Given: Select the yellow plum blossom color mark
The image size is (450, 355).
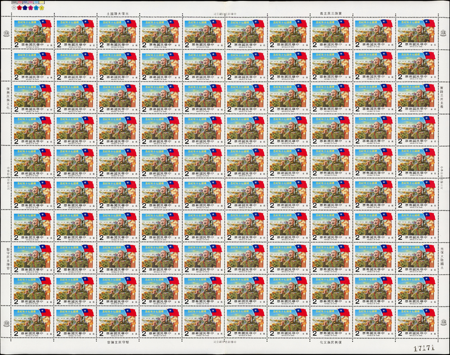Looking at the screenshot, I should (42, 8).
